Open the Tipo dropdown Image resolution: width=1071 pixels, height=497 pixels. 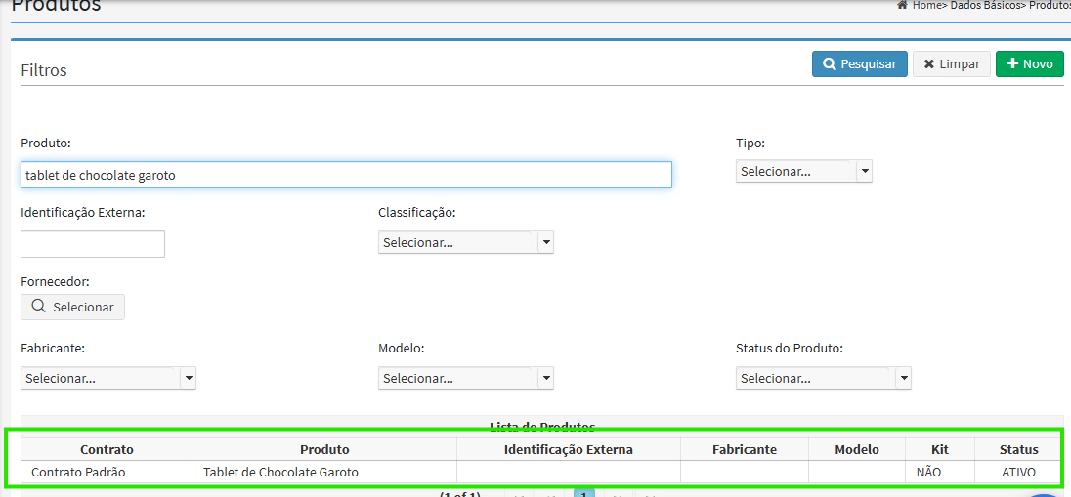804,171
